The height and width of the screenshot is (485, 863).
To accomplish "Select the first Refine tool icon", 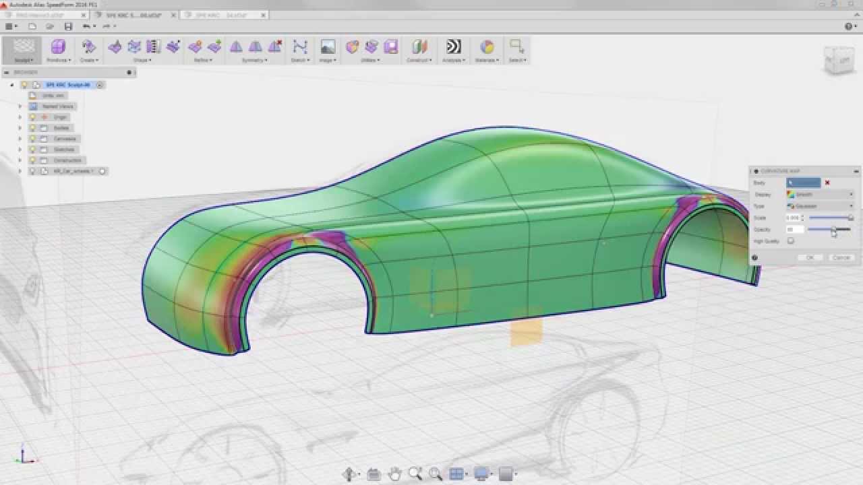I will (x=196, y=46).
